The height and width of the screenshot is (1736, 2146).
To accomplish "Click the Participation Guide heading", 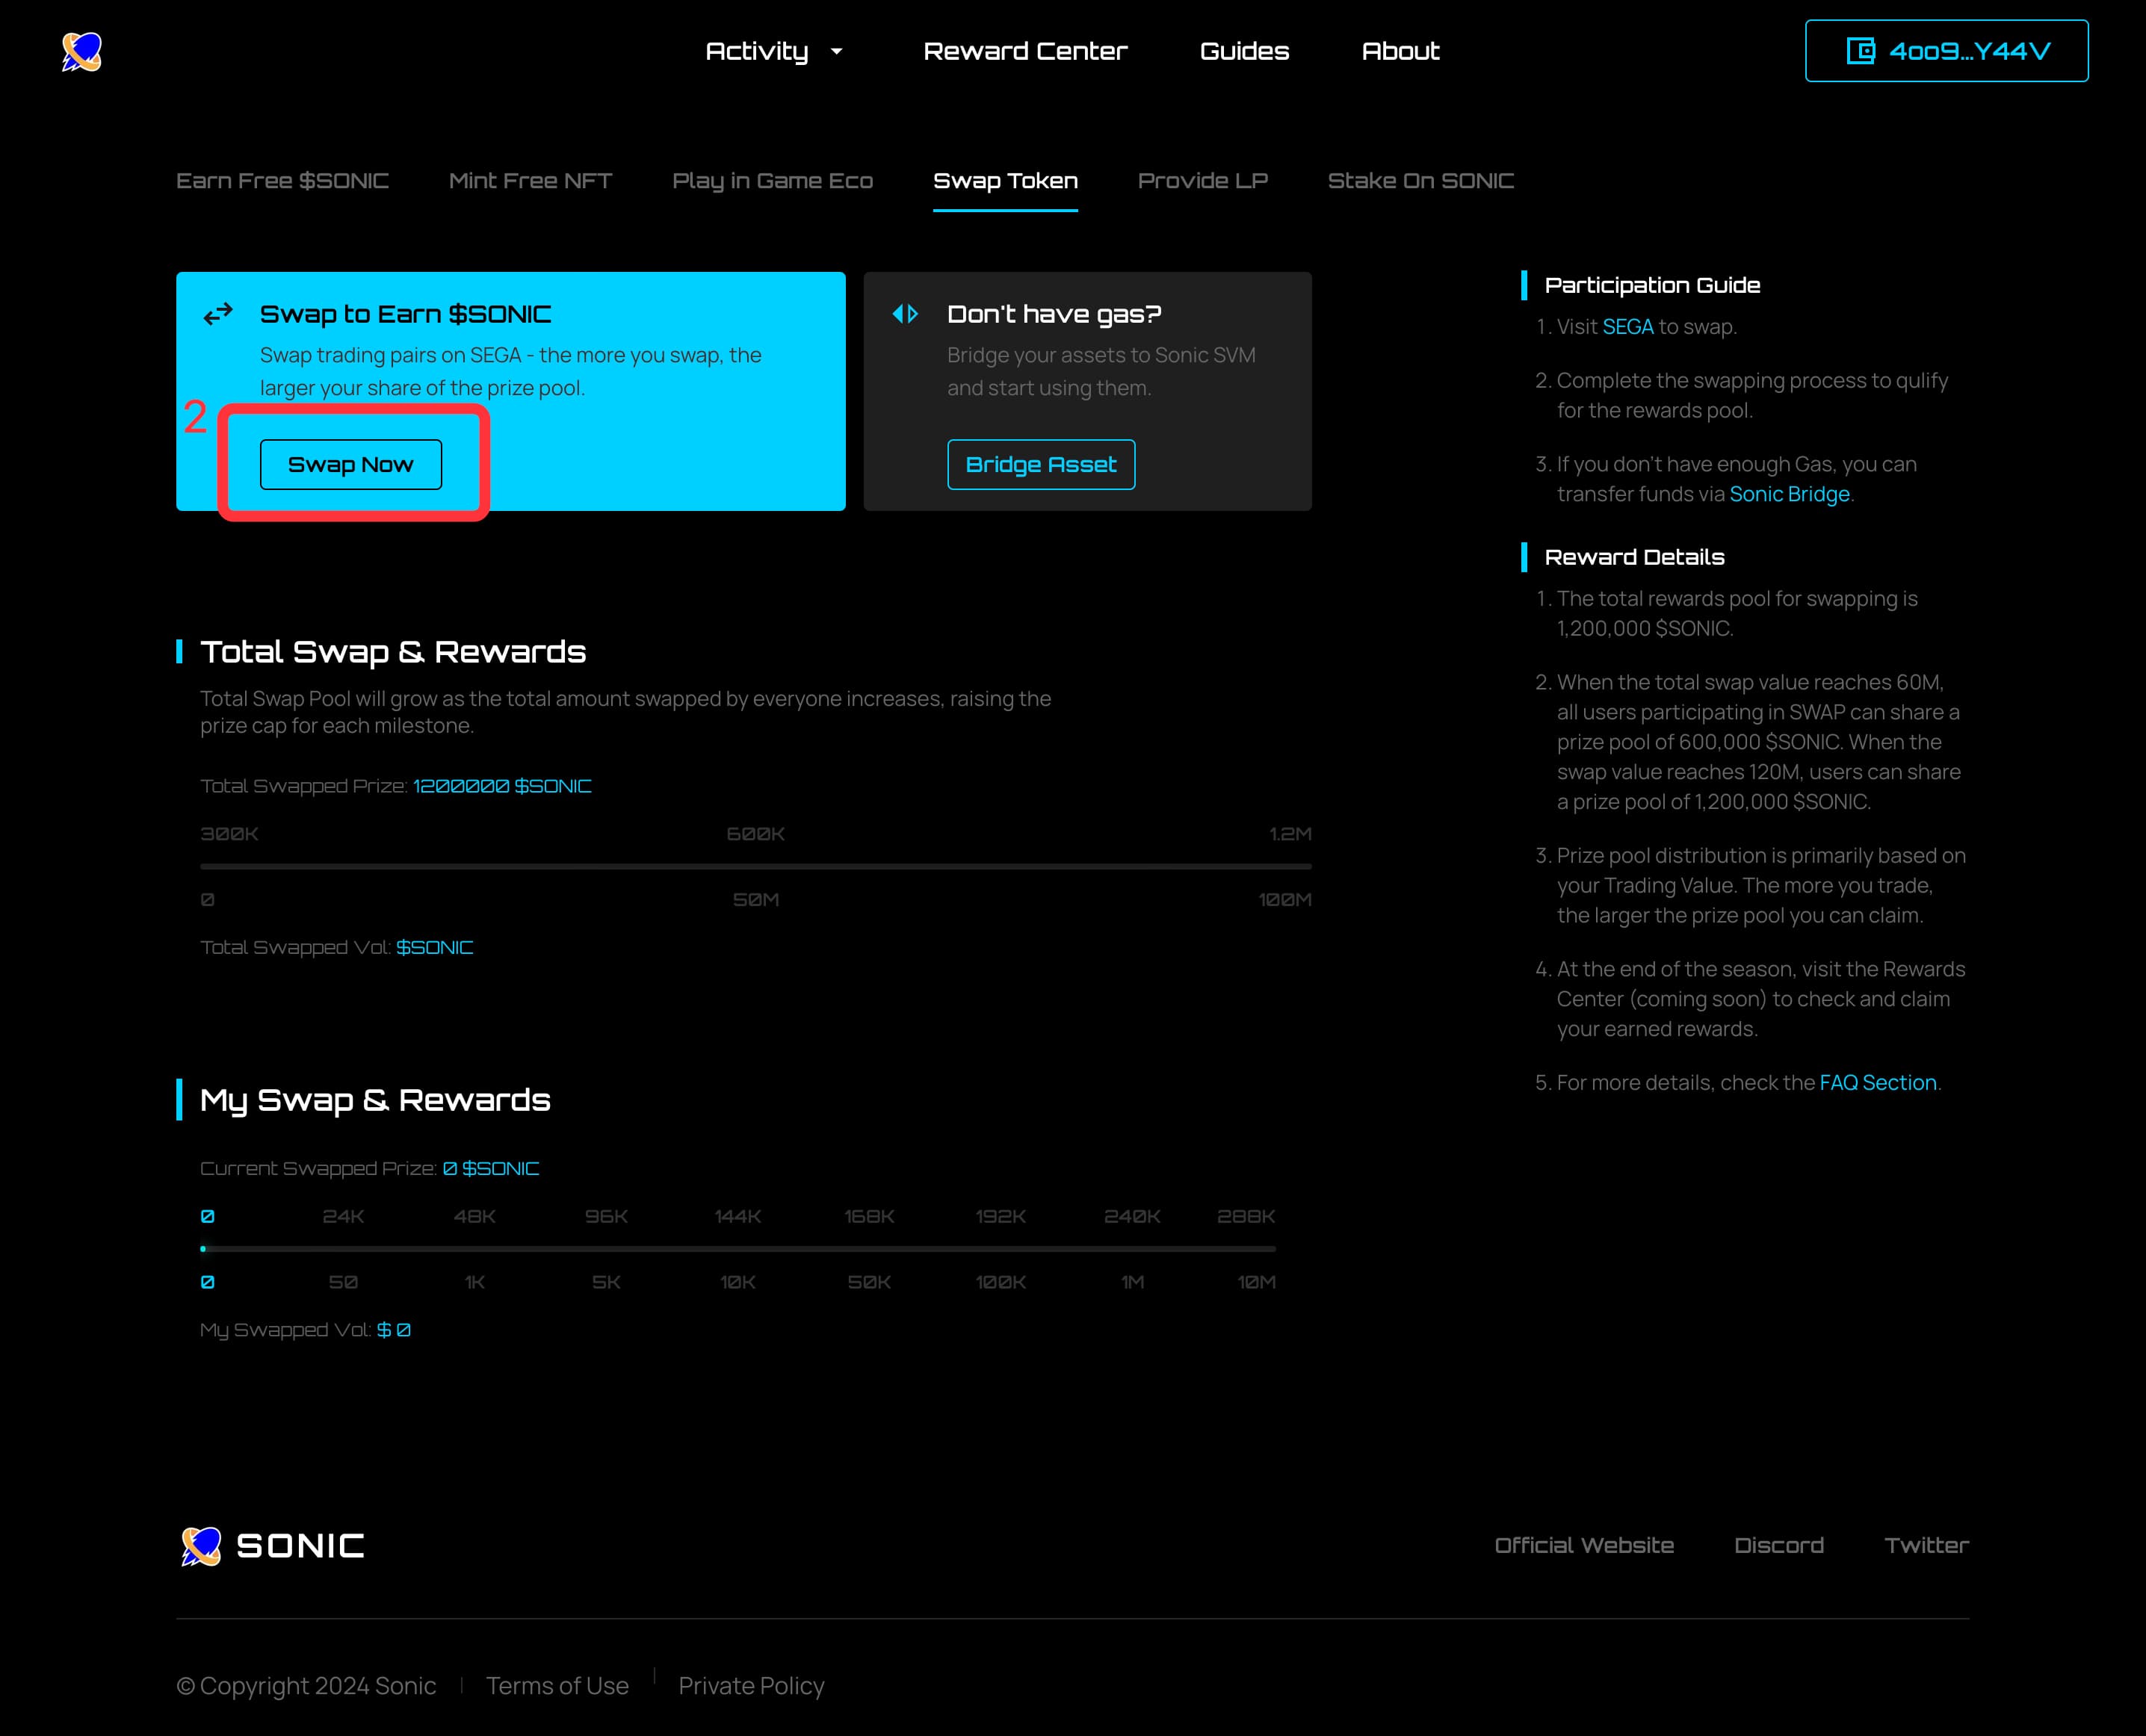I will pos(1652,286).
